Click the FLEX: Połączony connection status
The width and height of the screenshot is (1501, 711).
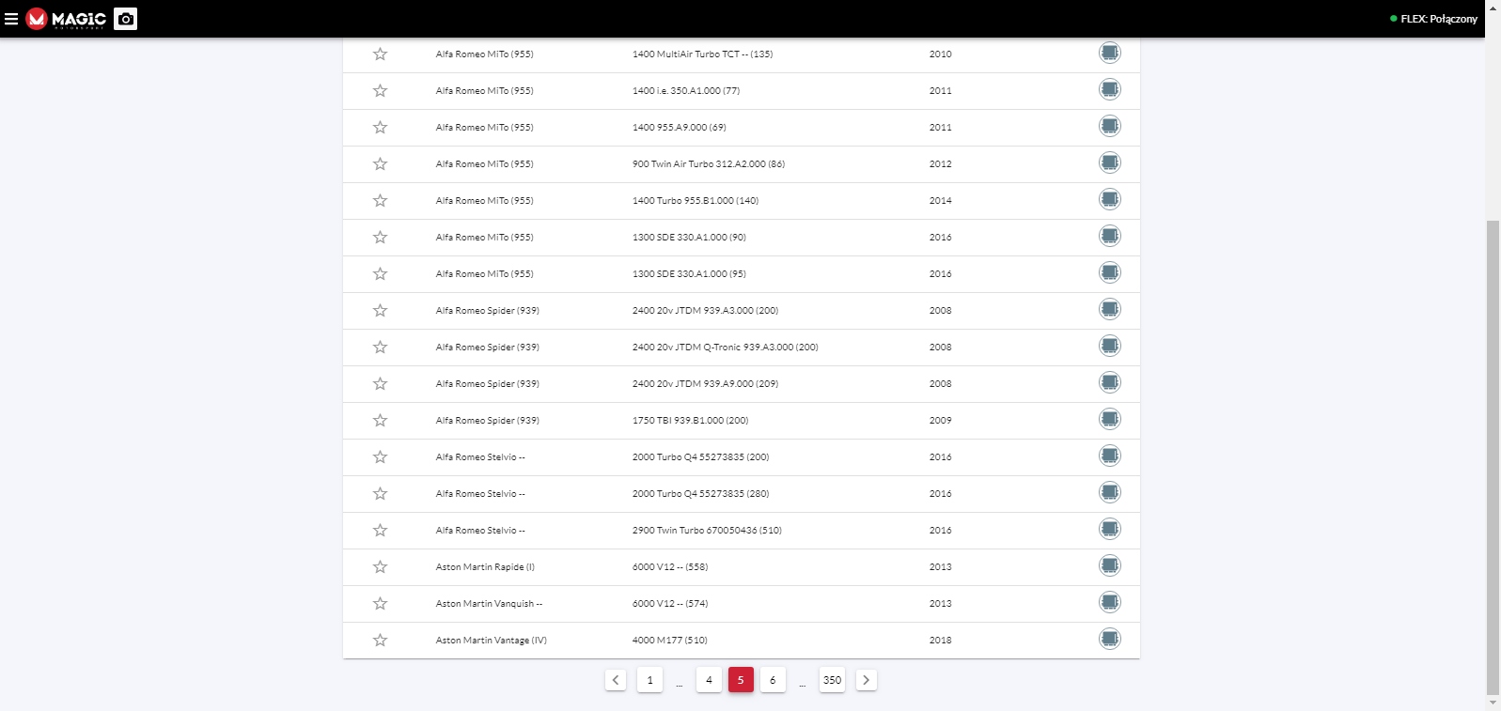pyautogui.click(x=1434, y=19)
